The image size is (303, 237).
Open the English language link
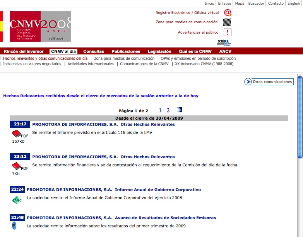tap(294, 3)
